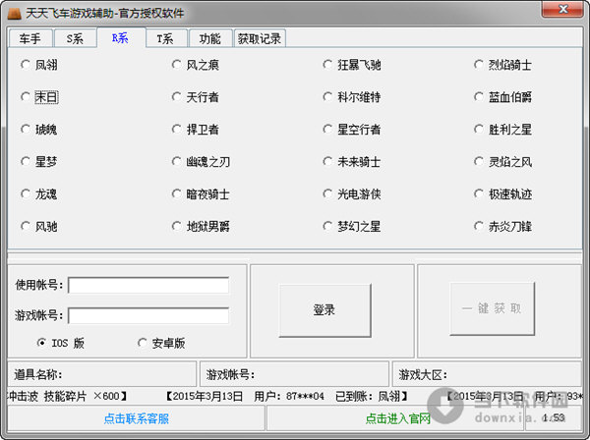590x440 pixels.
Task: Choose the 末日 radio button
Action: (x=26, y=97)
